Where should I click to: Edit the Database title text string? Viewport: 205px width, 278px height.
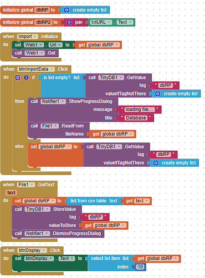[136, 118]
